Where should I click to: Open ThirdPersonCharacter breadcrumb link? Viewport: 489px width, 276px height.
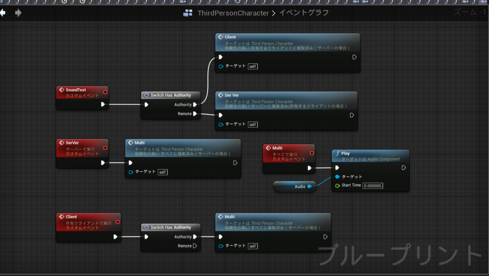[x=233, y=13]
